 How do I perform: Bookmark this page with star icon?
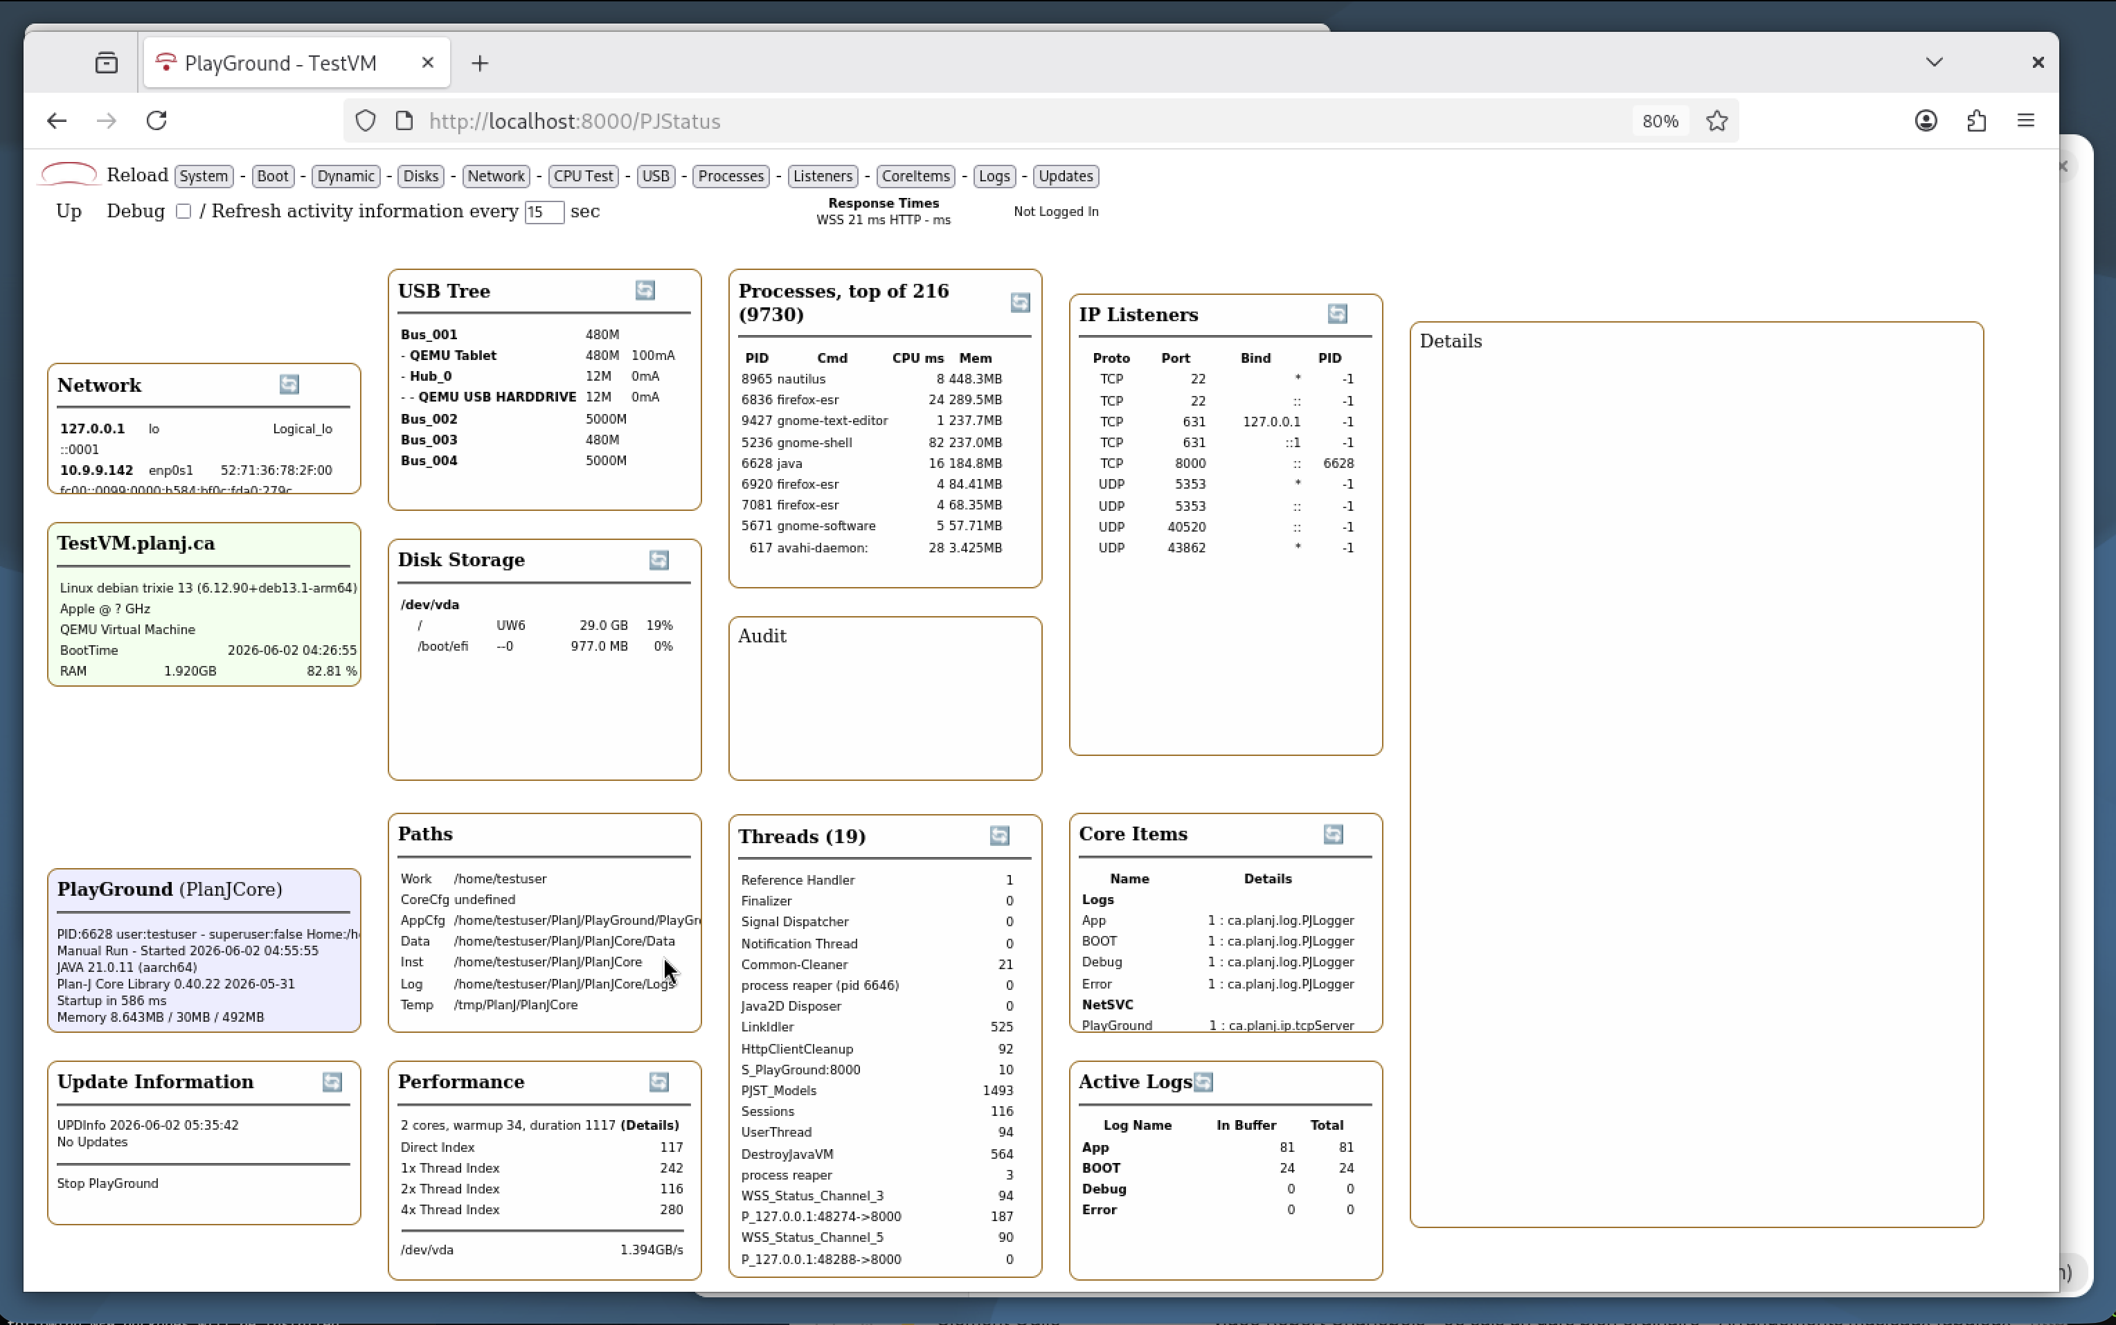pos(1716,121)
